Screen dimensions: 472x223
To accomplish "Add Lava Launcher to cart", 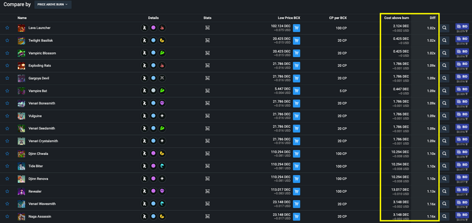I will 296,28.
